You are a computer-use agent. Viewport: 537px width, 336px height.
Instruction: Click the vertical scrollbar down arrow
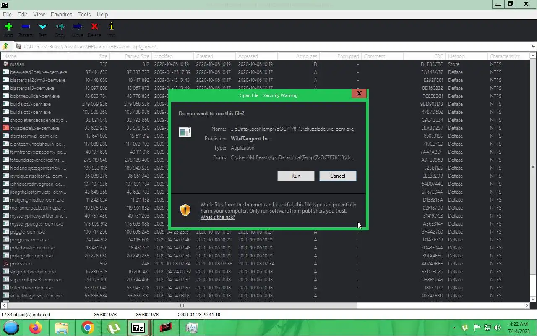(533, 299)
